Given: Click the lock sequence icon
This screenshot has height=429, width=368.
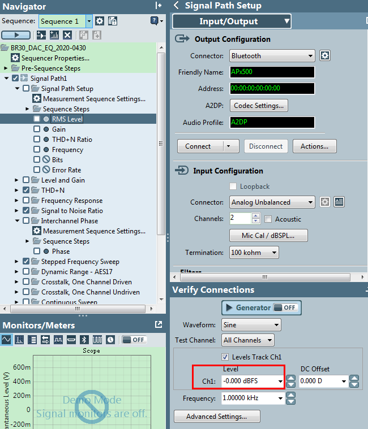Looking at the screenshot, I should [112, 21].
